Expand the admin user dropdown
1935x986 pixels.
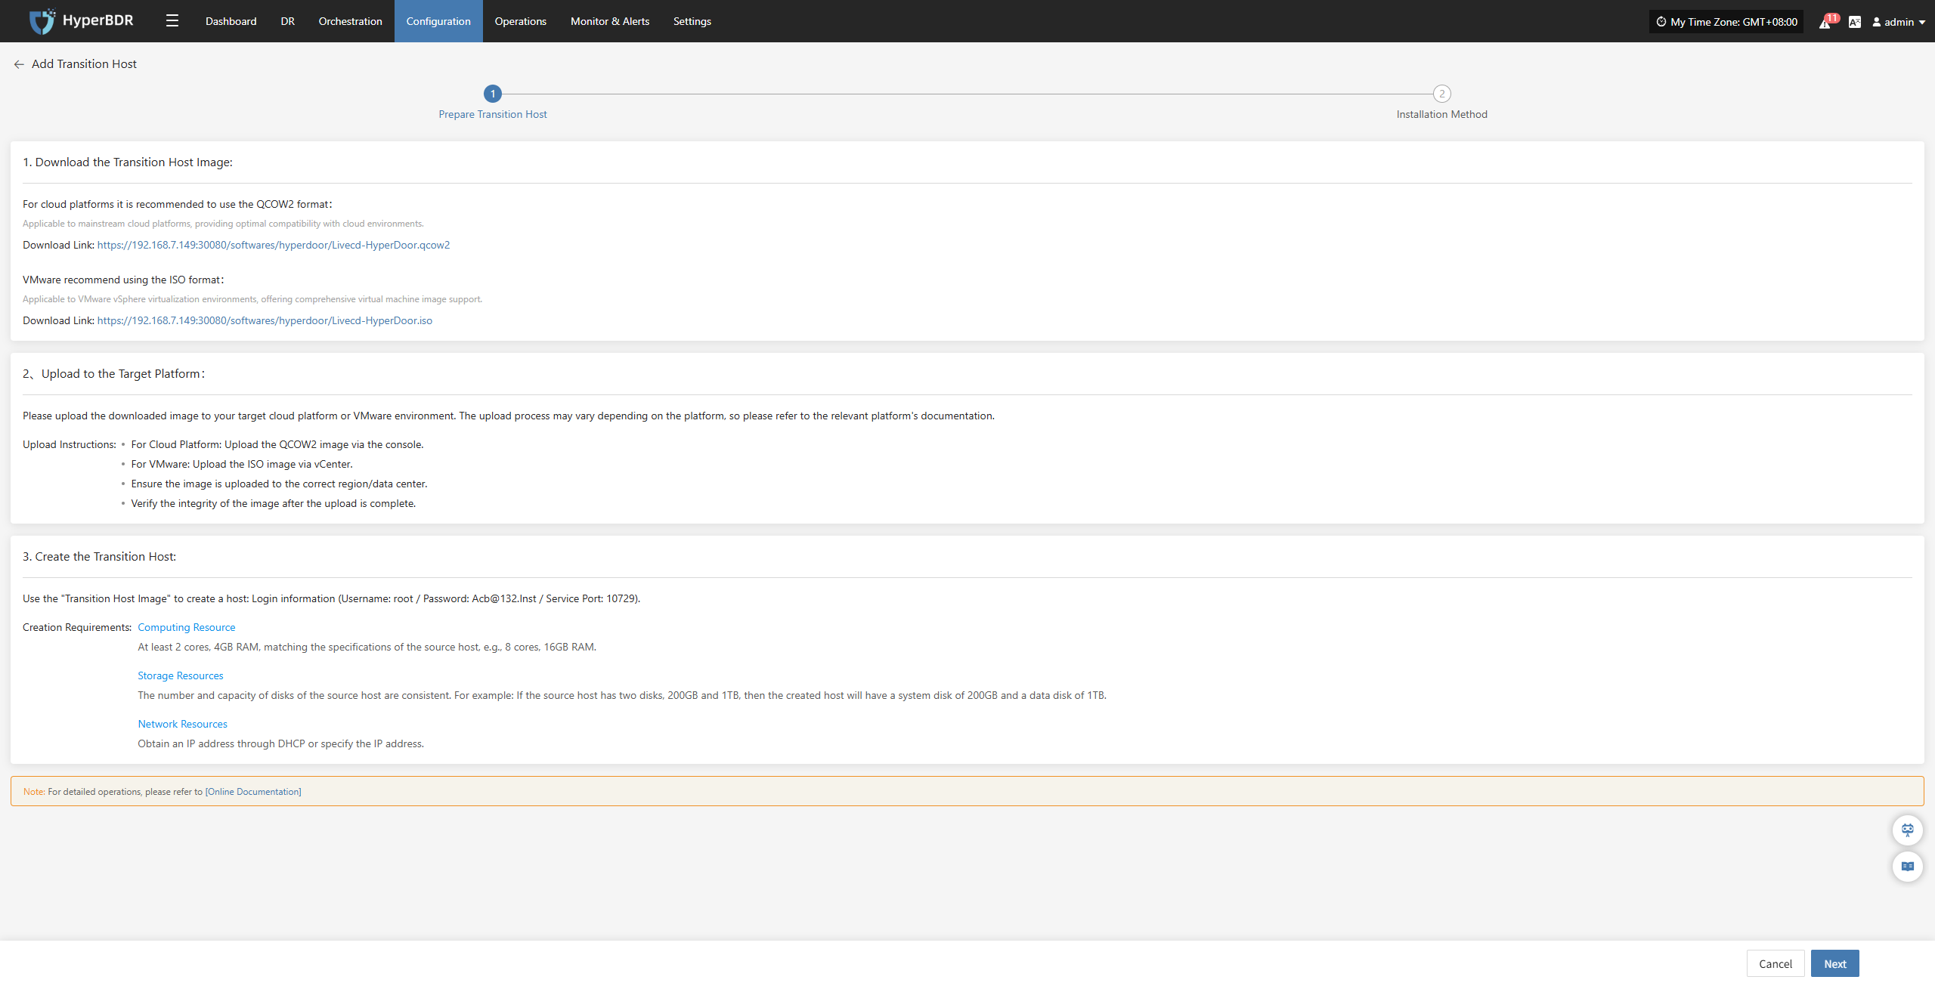point(1898,22)
